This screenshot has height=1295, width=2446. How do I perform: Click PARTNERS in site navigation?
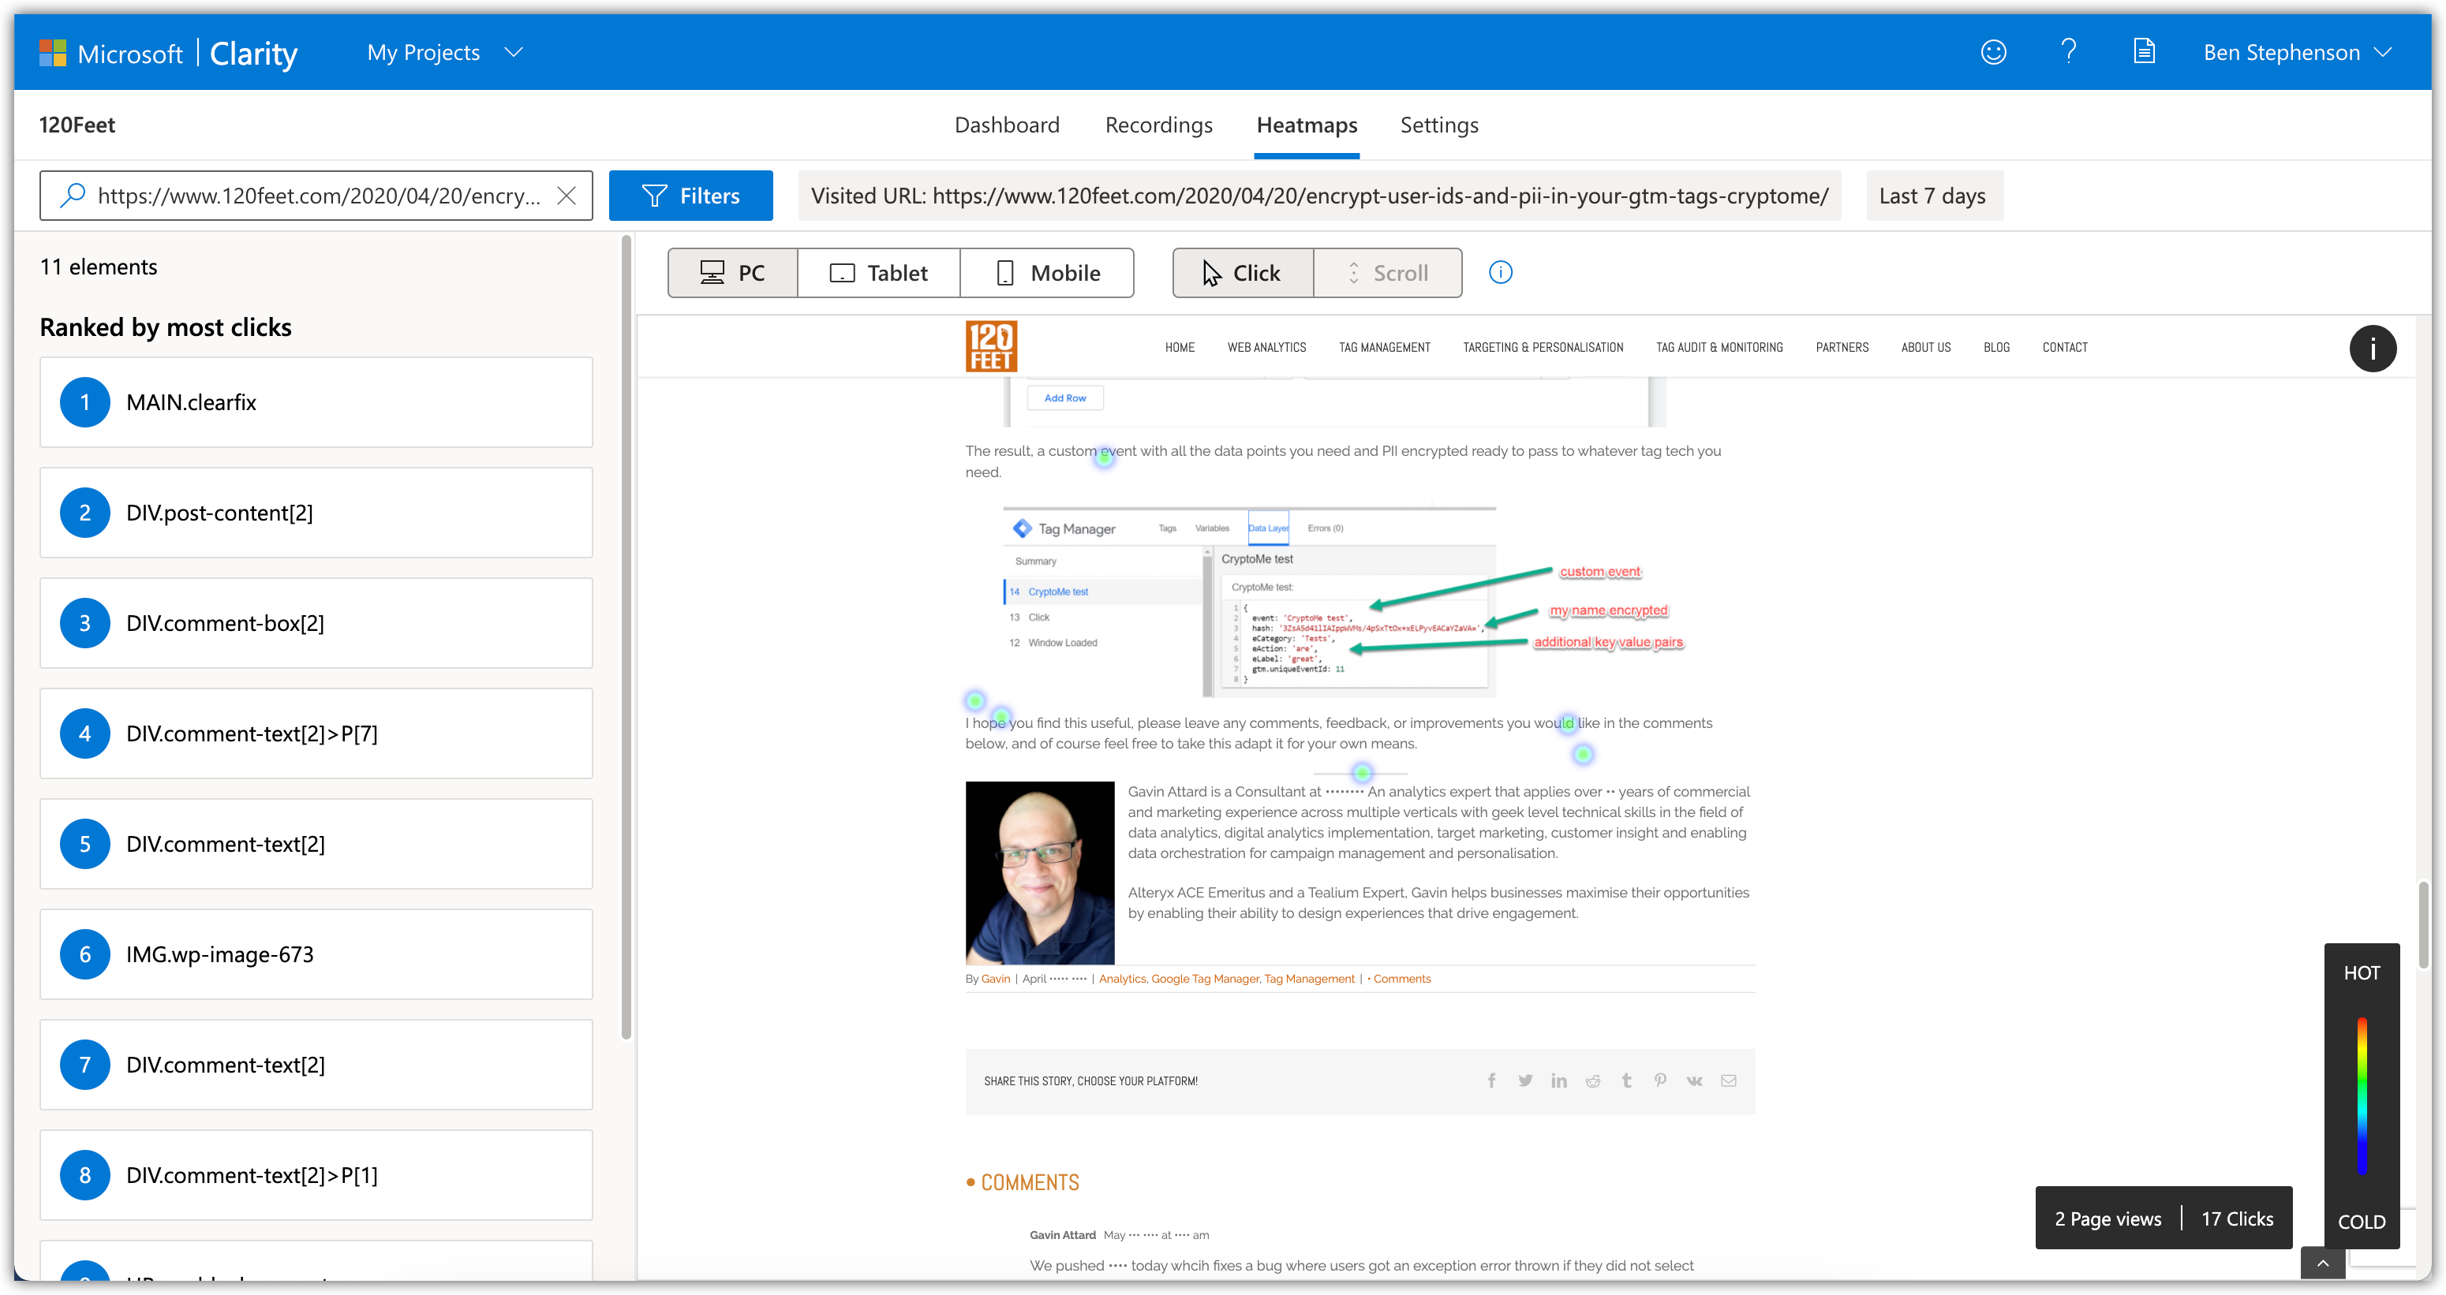point(1841,348)
